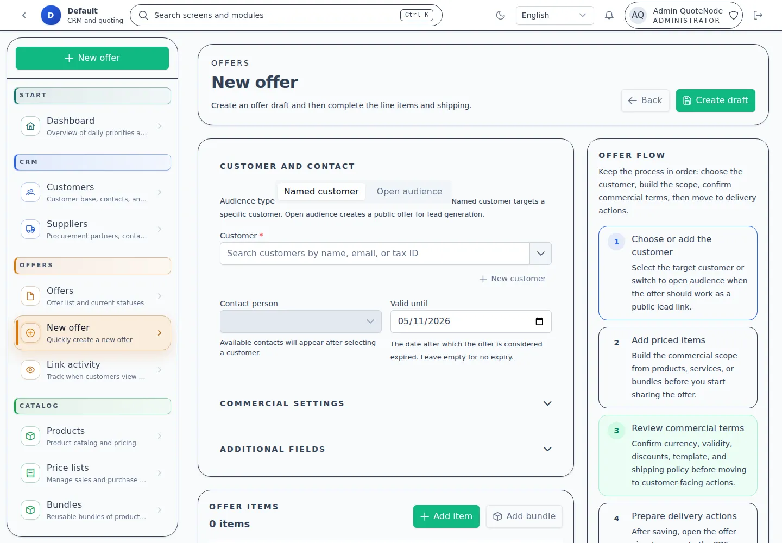Expand the Commercial Settings section
Screen dimensions: 782x543
pos(547,403)
